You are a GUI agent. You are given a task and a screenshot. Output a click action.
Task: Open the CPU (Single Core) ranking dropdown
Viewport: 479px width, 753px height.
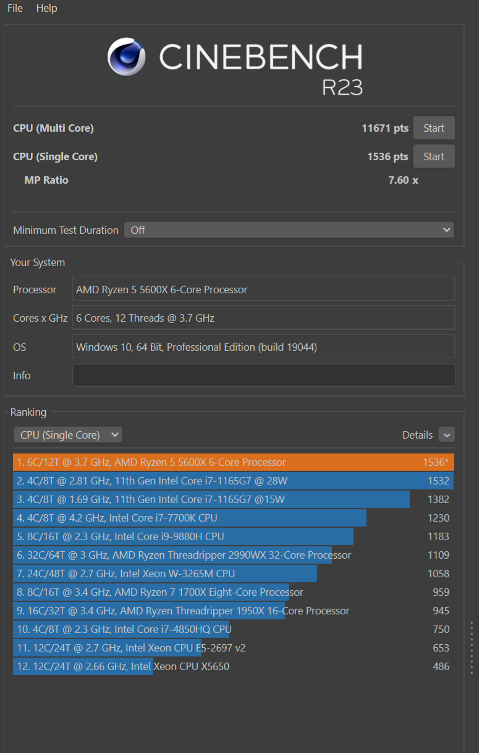[68, 435]
